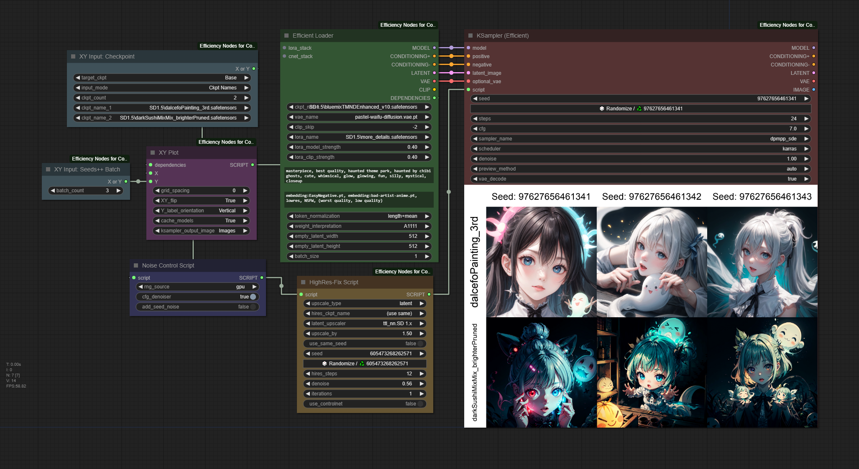Click the Efficiency Nodes badge above KSampler
859x469 pixels.
point(787,25)
